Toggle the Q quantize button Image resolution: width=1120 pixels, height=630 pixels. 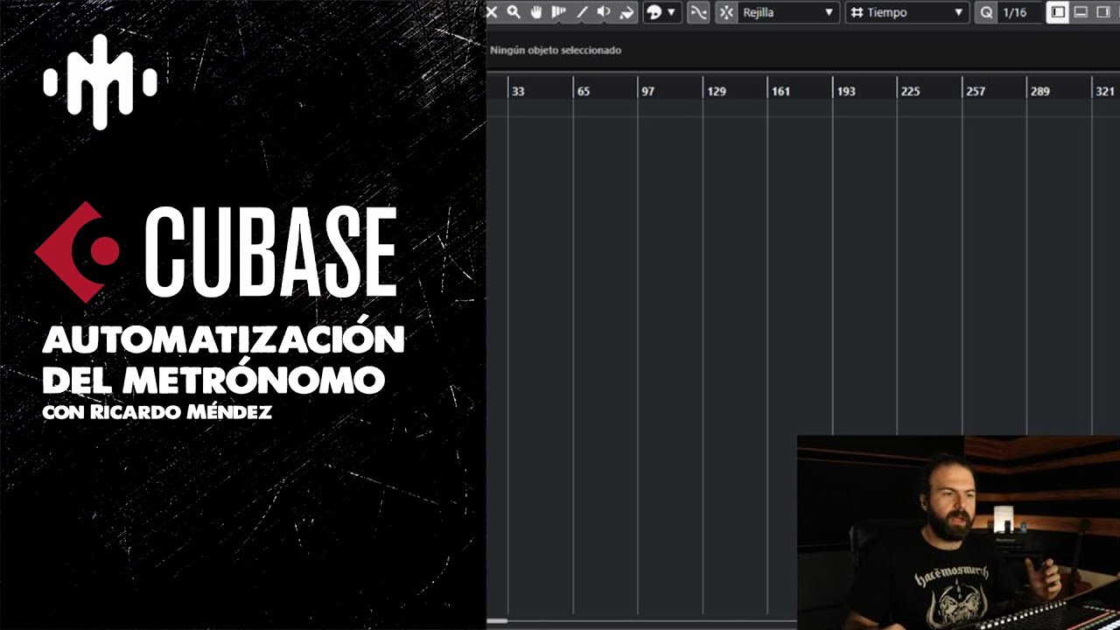986,12
